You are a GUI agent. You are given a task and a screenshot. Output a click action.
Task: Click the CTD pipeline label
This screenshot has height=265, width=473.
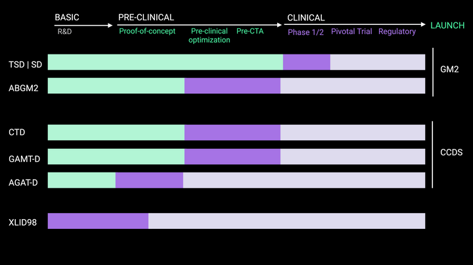(17, 132)
